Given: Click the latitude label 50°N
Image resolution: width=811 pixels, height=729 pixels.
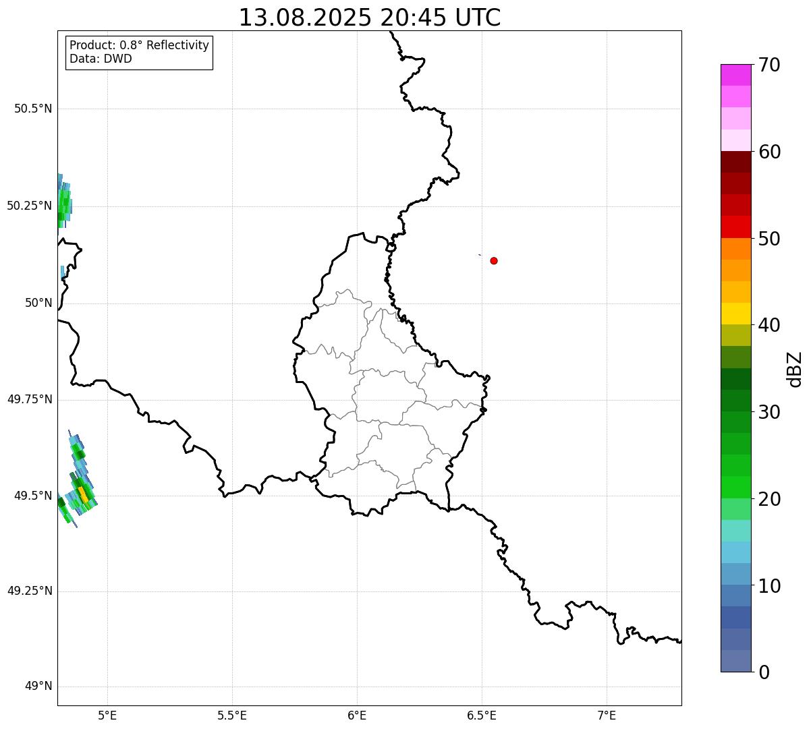Looking at the screenshot, I should point(38,303).
